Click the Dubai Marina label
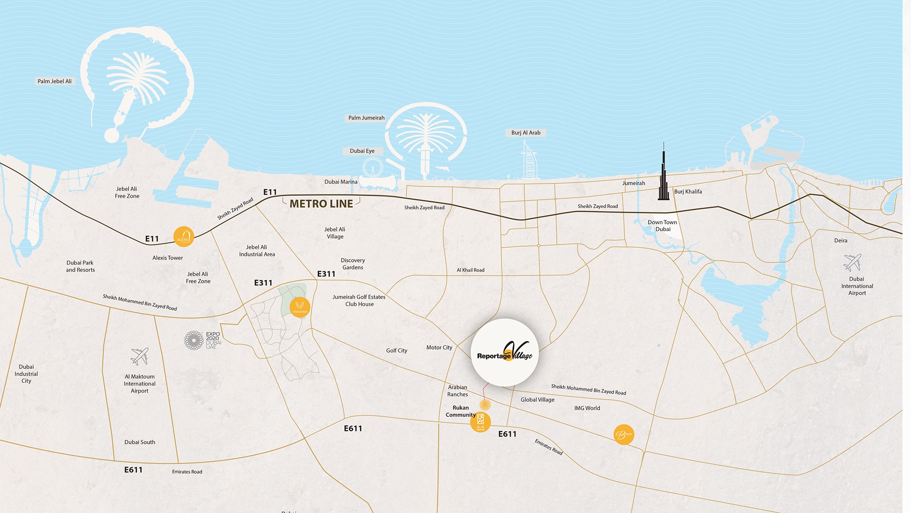This screenshot has width=911, height=513. pyautogui.click(x=341, y=182)
